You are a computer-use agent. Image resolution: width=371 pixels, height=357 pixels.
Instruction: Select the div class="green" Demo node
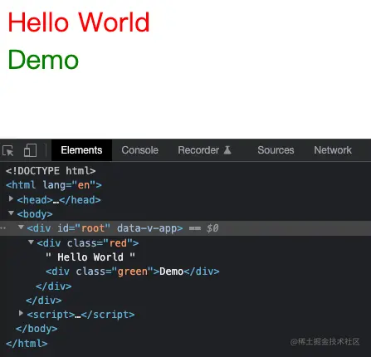click(133, 271)
